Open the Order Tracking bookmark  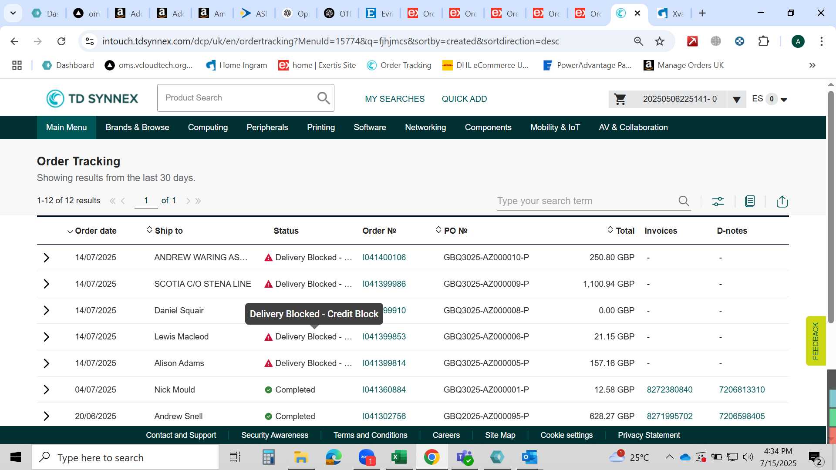(x=399, y=65)
